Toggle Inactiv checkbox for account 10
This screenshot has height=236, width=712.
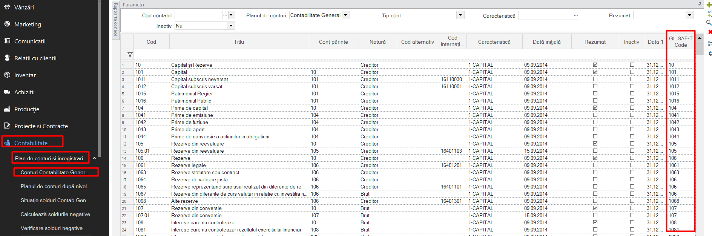point(632,65)
